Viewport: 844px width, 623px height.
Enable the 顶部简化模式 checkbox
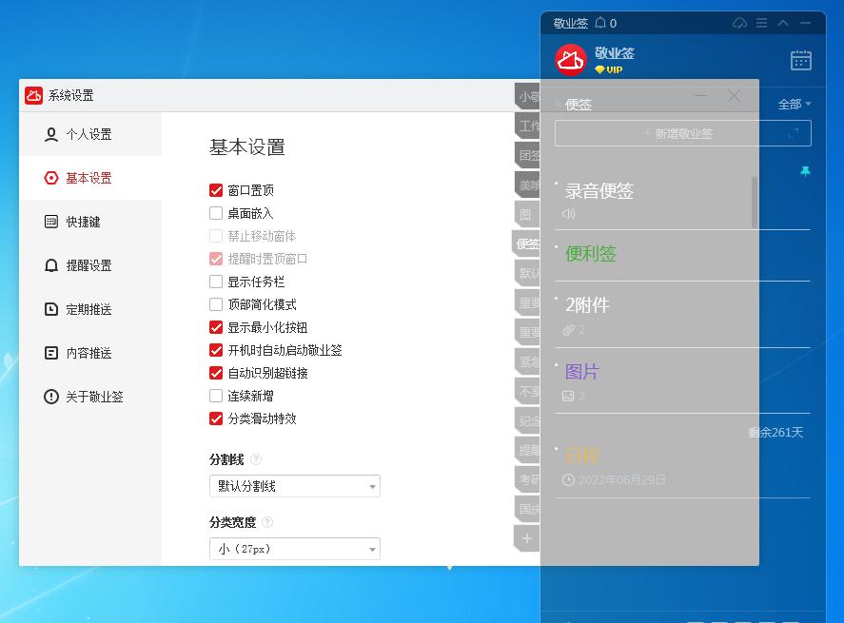point(216,304)
